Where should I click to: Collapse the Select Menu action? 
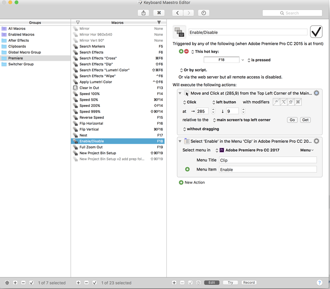[x=180, y=141]
